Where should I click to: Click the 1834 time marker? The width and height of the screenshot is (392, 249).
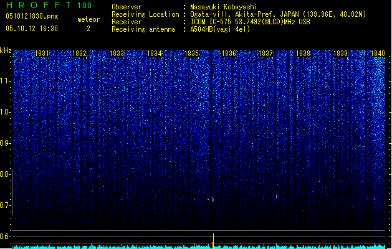tap(155, 53)
